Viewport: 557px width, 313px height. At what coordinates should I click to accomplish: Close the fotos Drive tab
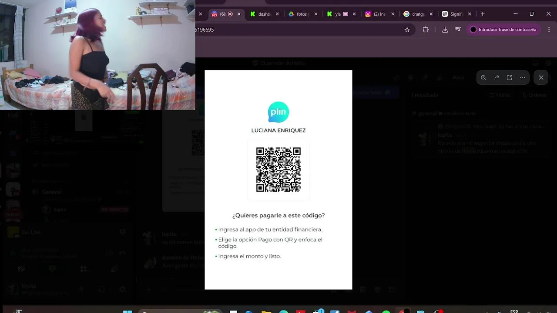[316, 14]
